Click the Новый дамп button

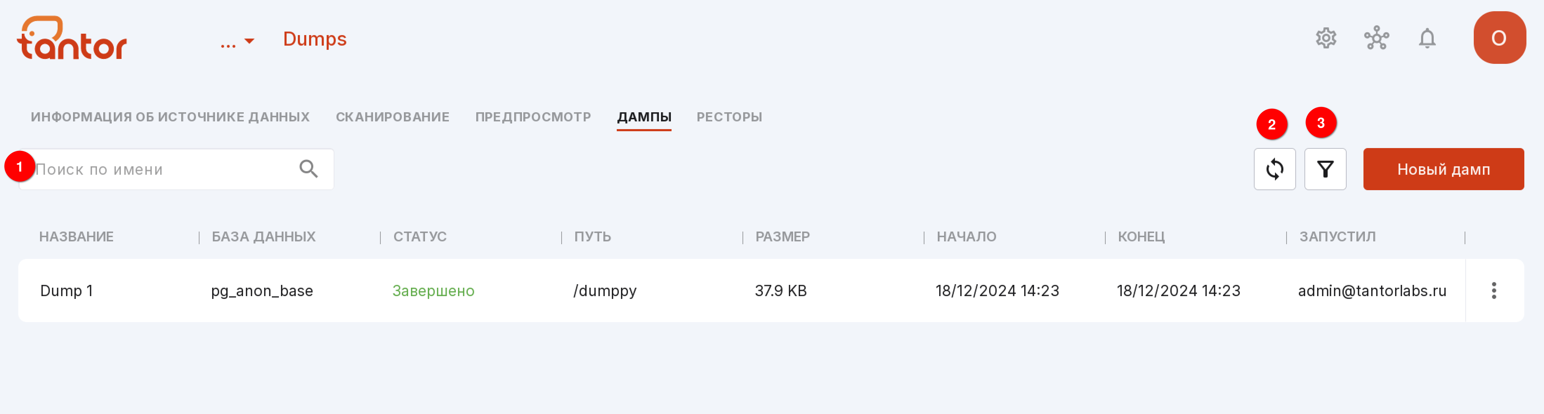tap(1443, 169)
